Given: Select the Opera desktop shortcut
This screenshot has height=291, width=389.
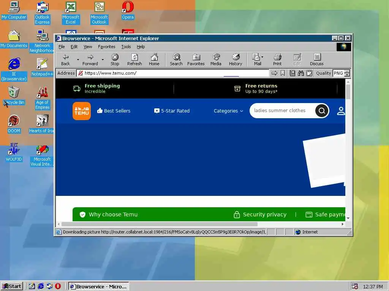Looking at the screenshot, I should pos(128,10).
